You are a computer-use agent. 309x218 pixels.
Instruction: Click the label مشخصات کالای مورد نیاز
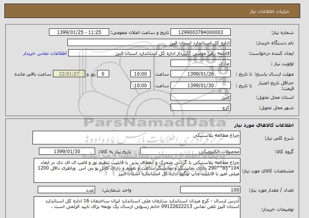pos(268,171)
